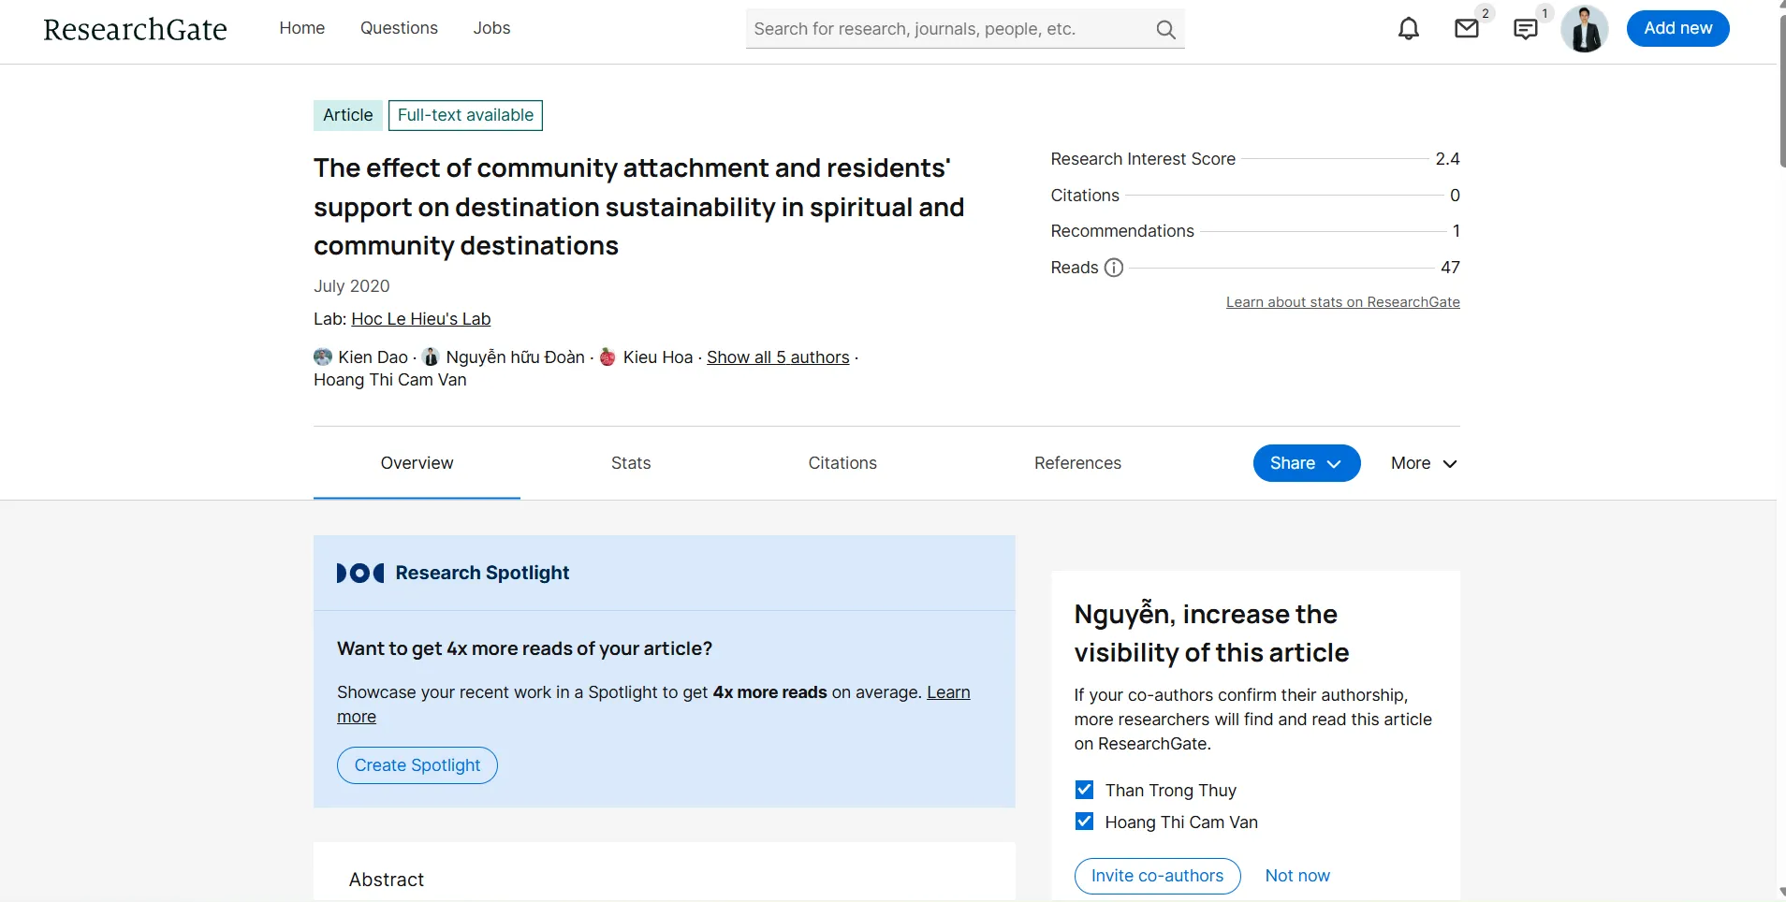Click Kien Dao's author avatar

tap(323, 356)
